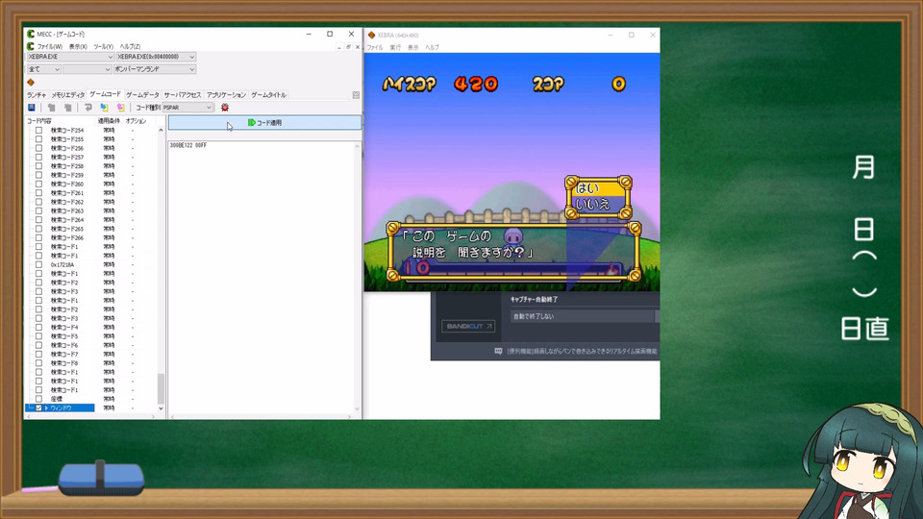Switch to the ランチャ tab

click(37, 95)
